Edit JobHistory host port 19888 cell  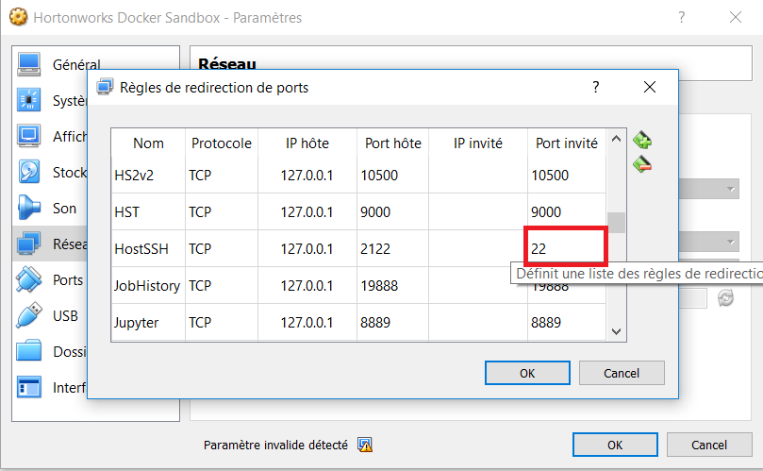392,285
